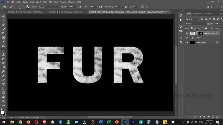The width and height of the screenshot is (223, 125).
Task: Switch to the Channels tab
Action: click(208, 14)
